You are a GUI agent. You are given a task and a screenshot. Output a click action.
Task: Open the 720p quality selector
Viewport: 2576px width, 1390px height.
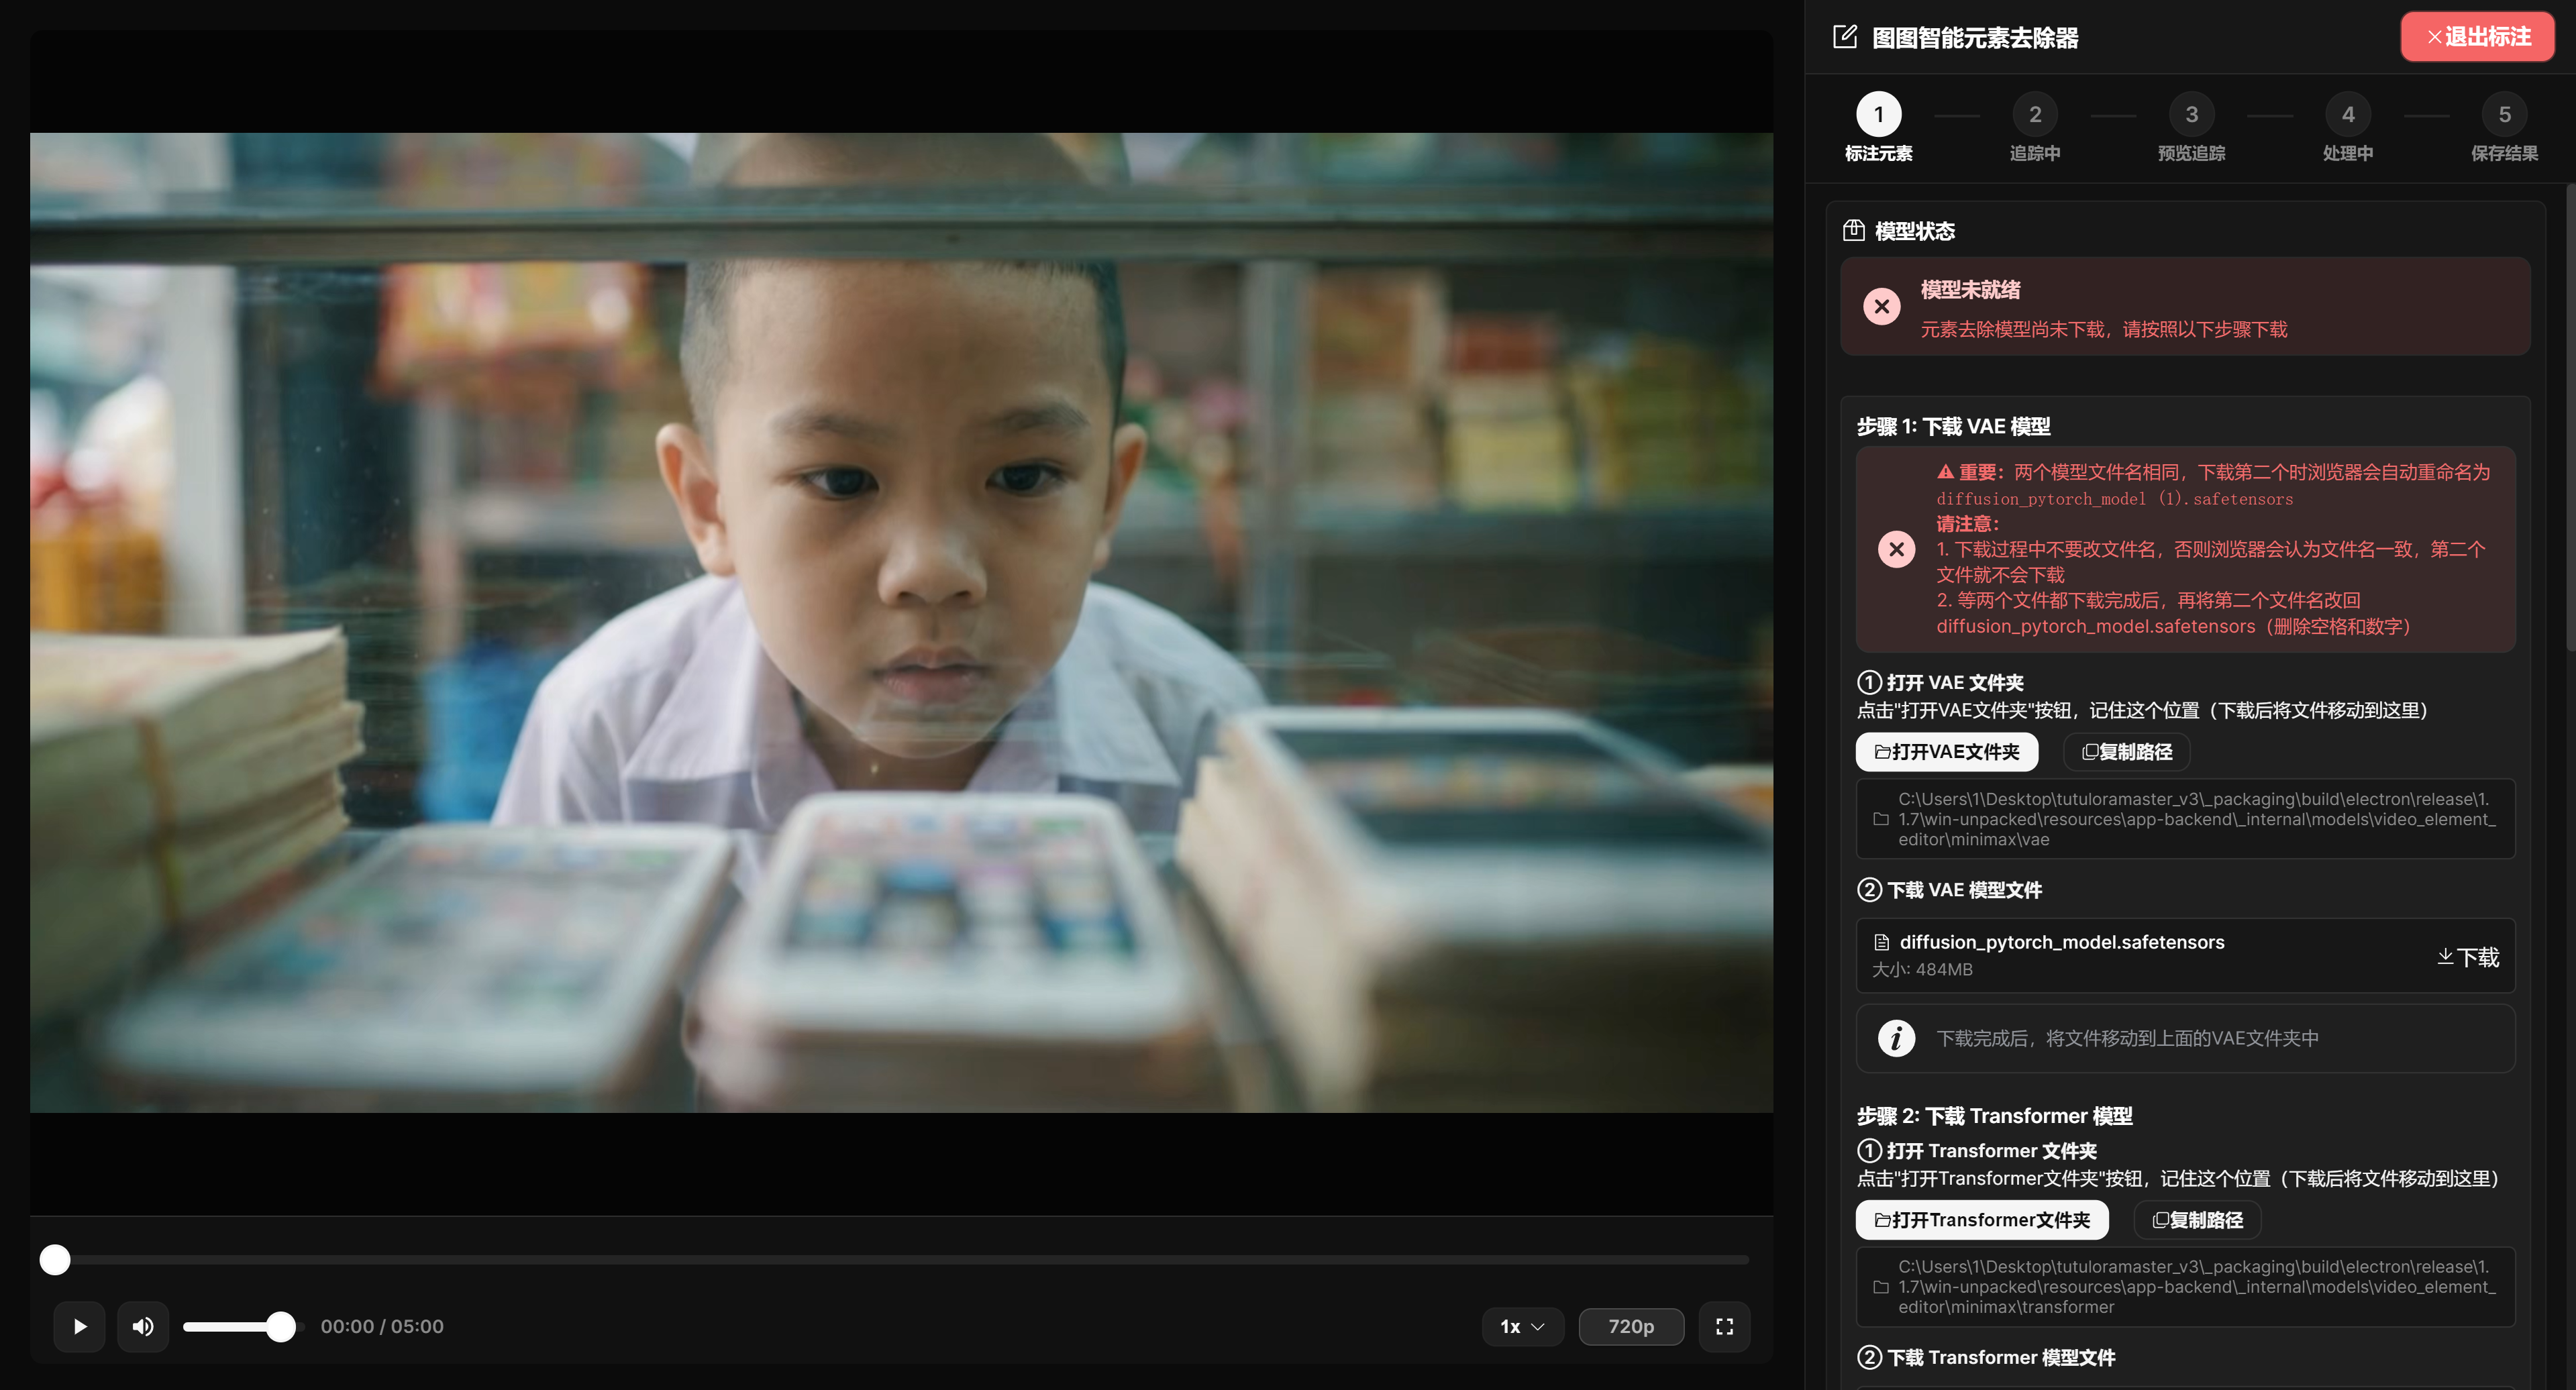coord(1631,1326)
